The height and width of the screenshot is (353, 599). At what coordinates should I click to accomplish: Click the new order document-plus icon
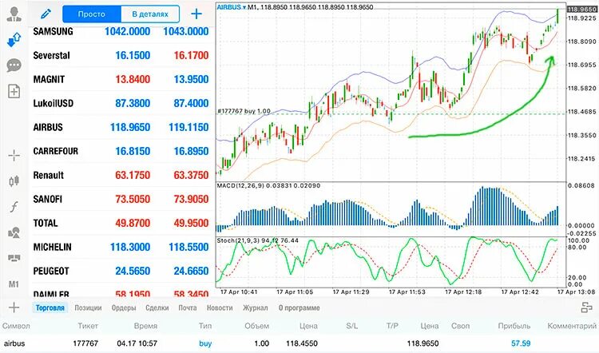[14, 91]
